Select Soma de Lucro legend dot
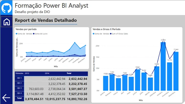This screenshot has height=104, width=185. [x=34, y=34]
